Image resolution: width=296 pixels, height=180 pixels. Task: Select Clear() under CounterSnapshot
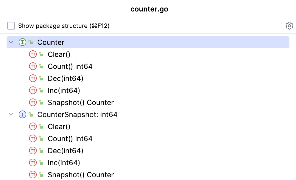[59, 127]
